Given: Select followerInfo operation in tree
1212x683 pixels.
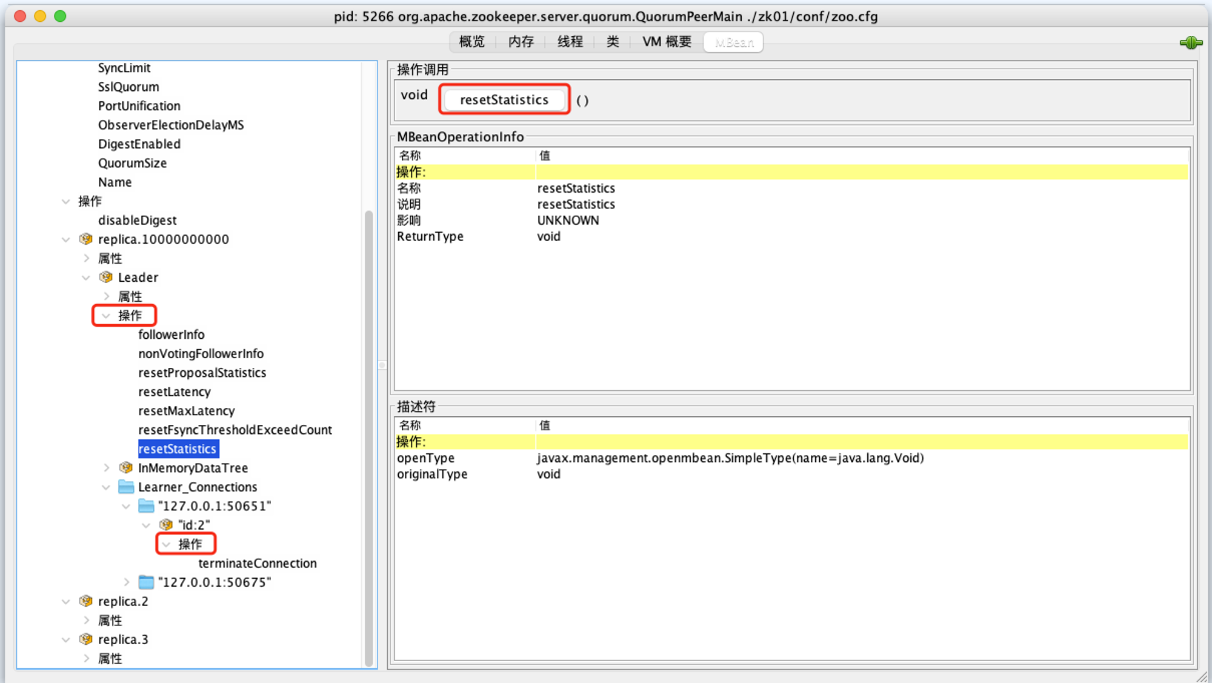Looking at the screenshot, I should (x=171, y=335).
